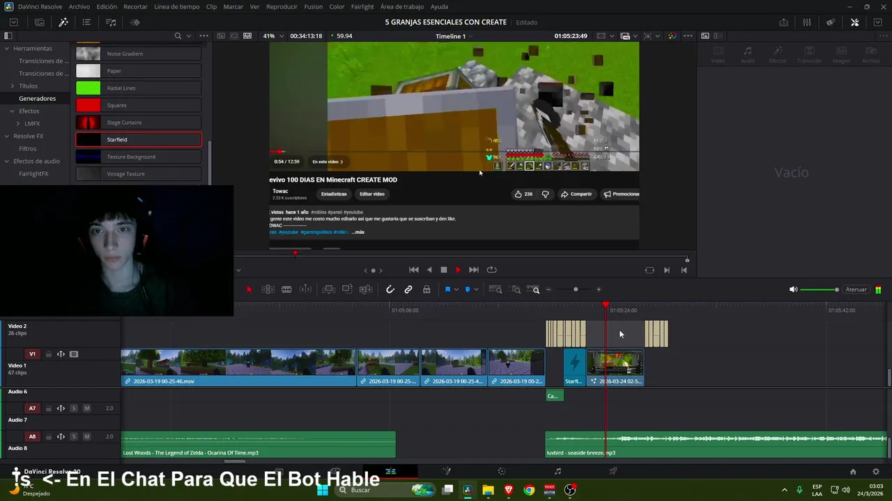Open the Quick Export icon
Image resolution: width=892 pixels, height=501 pixels.
(x=784, y=22)
